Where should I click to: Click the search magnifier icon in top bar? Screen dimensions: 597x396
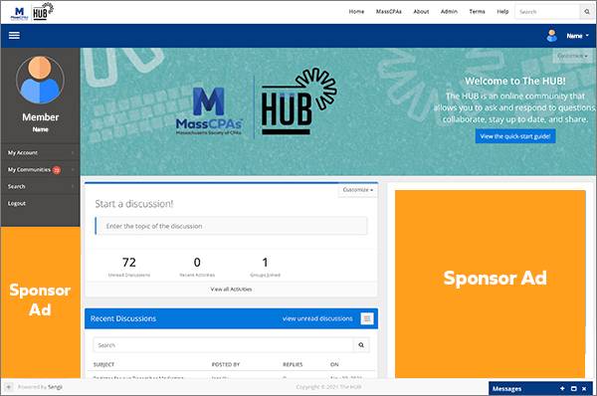[x=587, y=12]
